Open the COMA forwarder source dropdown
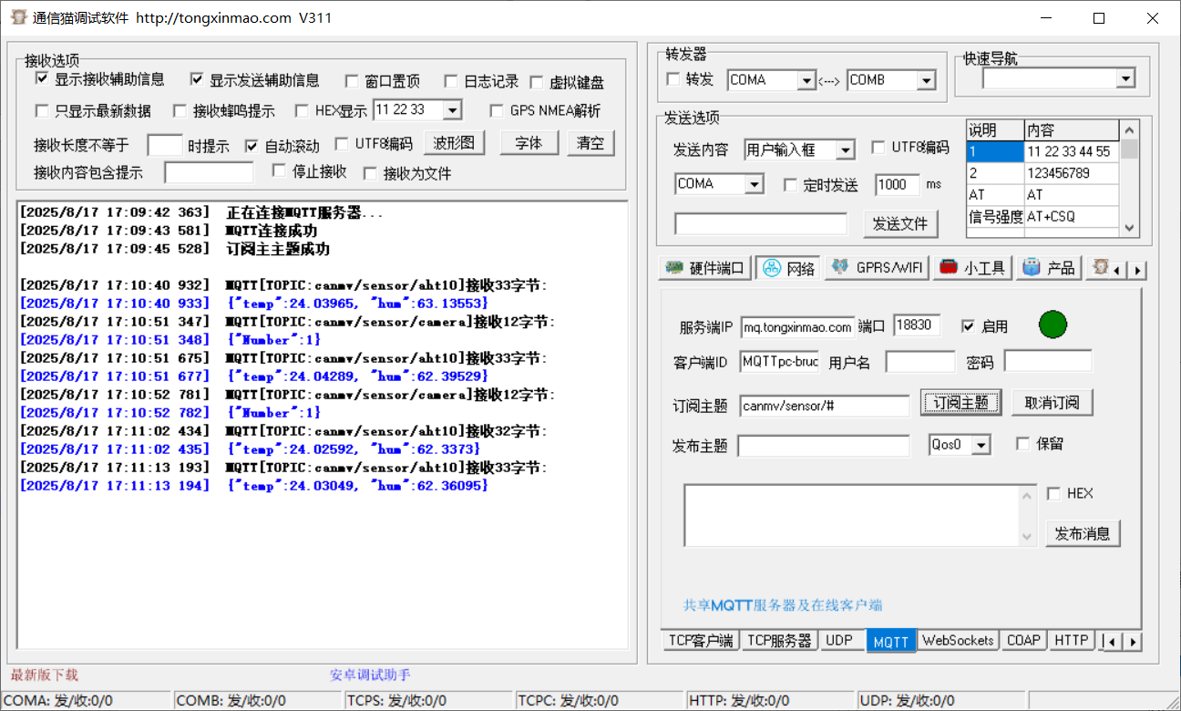1181x711 pixels. pyautogui.click(x=806, y=80)
